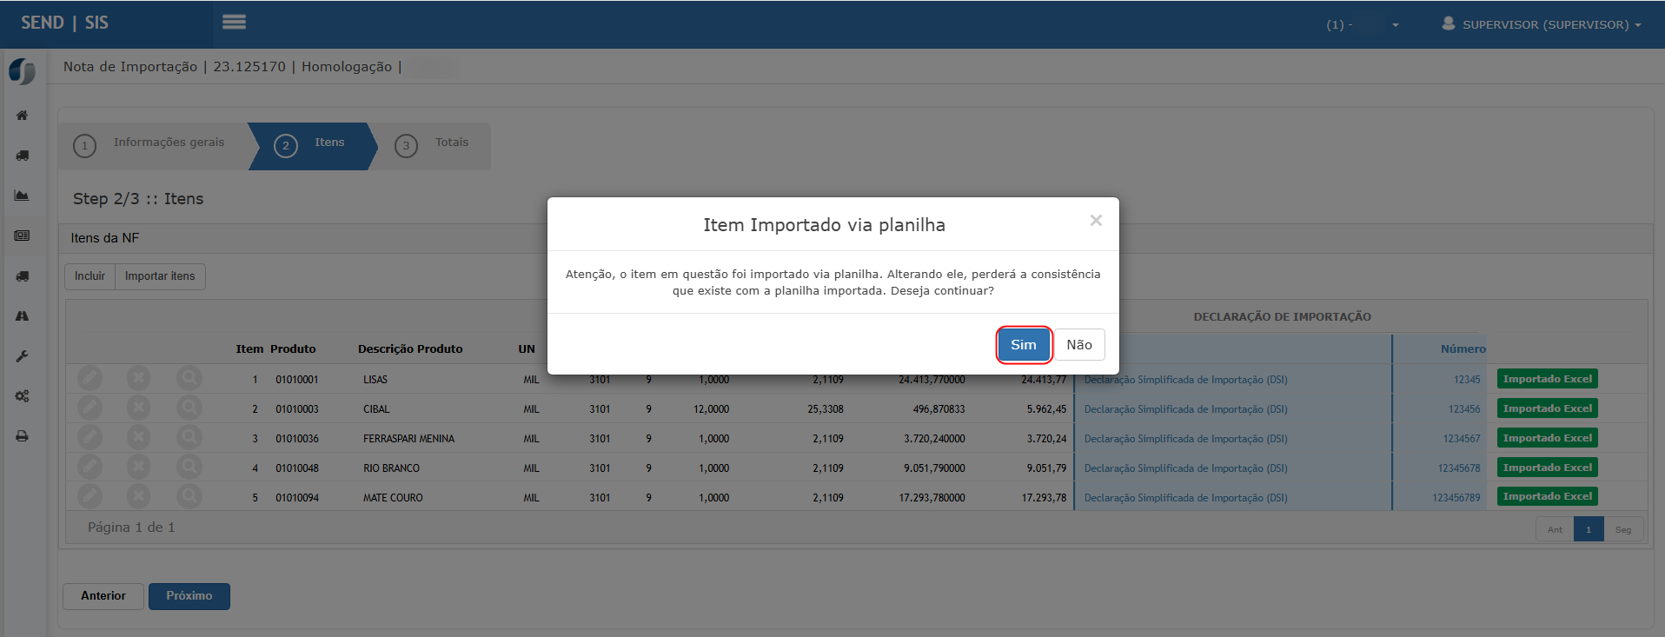1665x637 pixels.
Task: Close the Item Importado via planilha dialog
Action: (1095, 221)
